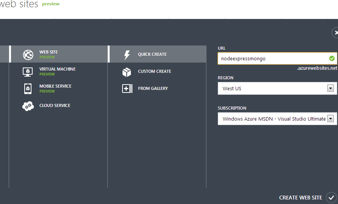Select the Custom Create option

pos(157,71)
